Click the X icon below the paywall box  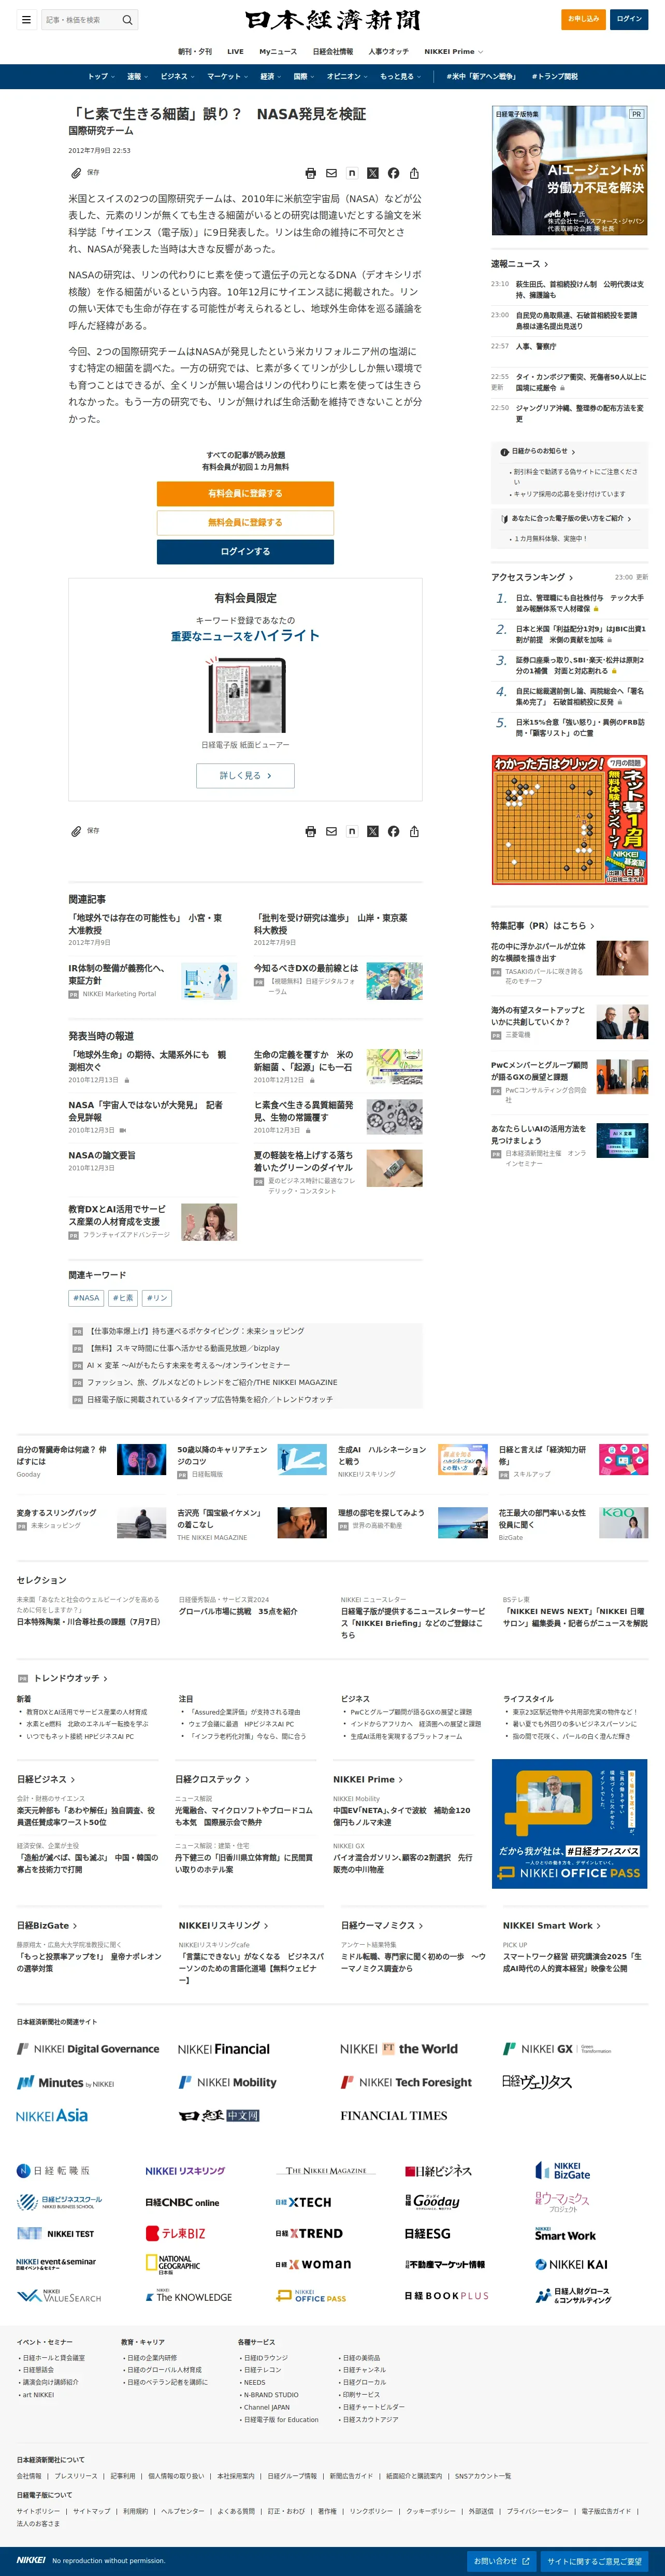(372, 831)
